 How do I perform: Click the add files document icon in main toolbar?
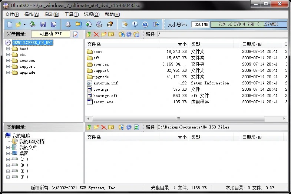(x=125, y=24)
